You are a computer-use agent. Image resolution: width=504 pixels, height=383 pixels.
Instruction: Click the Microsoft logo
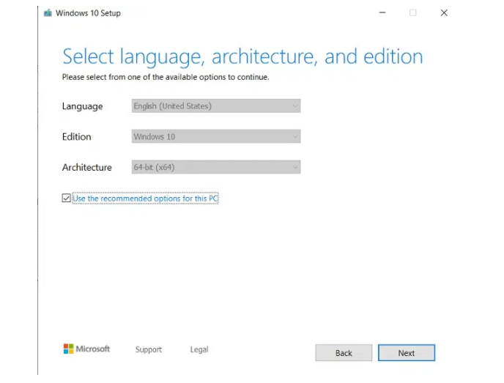(86, 349)
